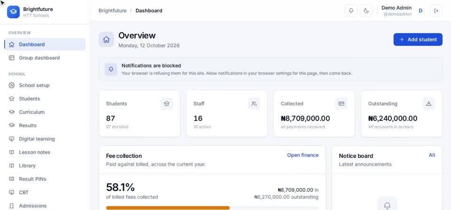Image resolution: width=451 pixels, height=210 pixels.
Task: Click the Outstanding card warning icon
Action: tap(428, 104)
